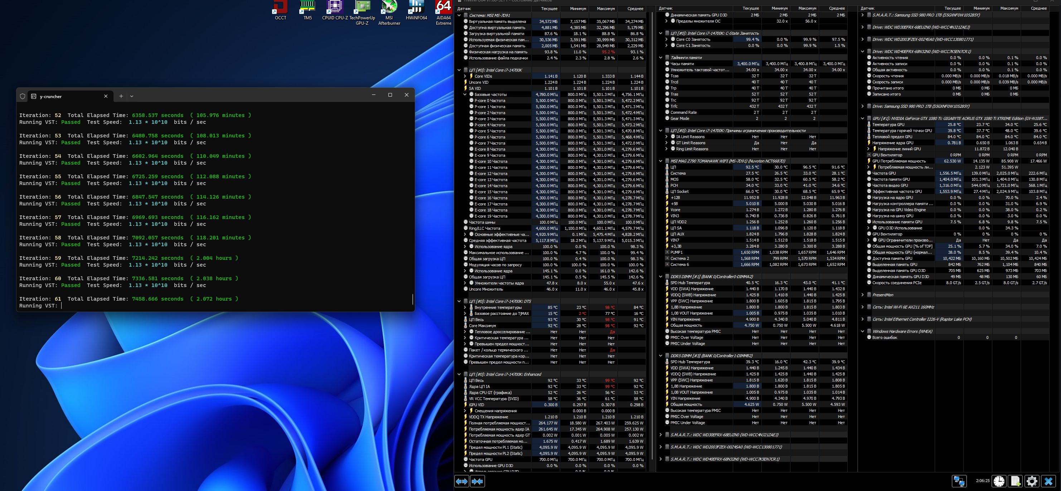Open the terminal tab dropdown chevron
Screen dimensions: 1061x491
pos(132,96)
